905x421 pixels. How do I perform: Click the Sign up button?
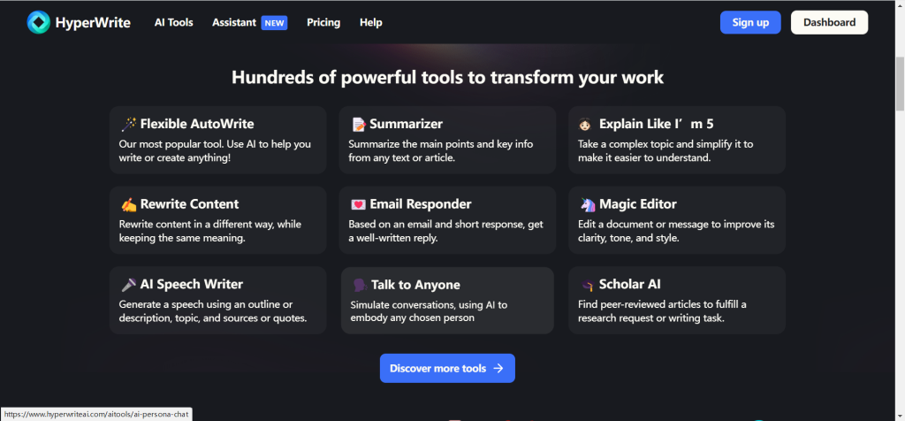tap(750, 22)
